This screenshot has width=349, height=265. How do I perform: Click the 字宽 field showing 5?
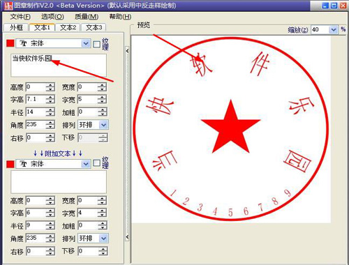(x=87, y=100)
